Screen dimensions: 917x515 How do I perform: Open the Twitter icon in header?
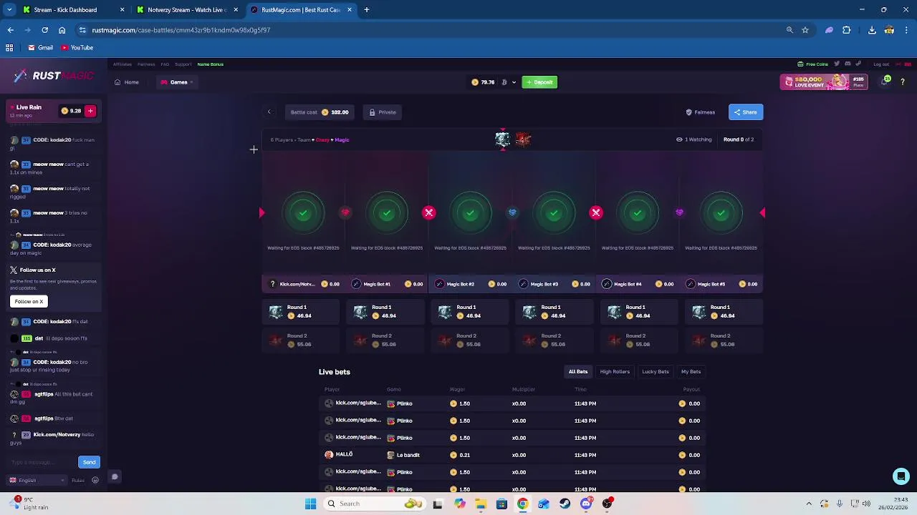(837, 64)
